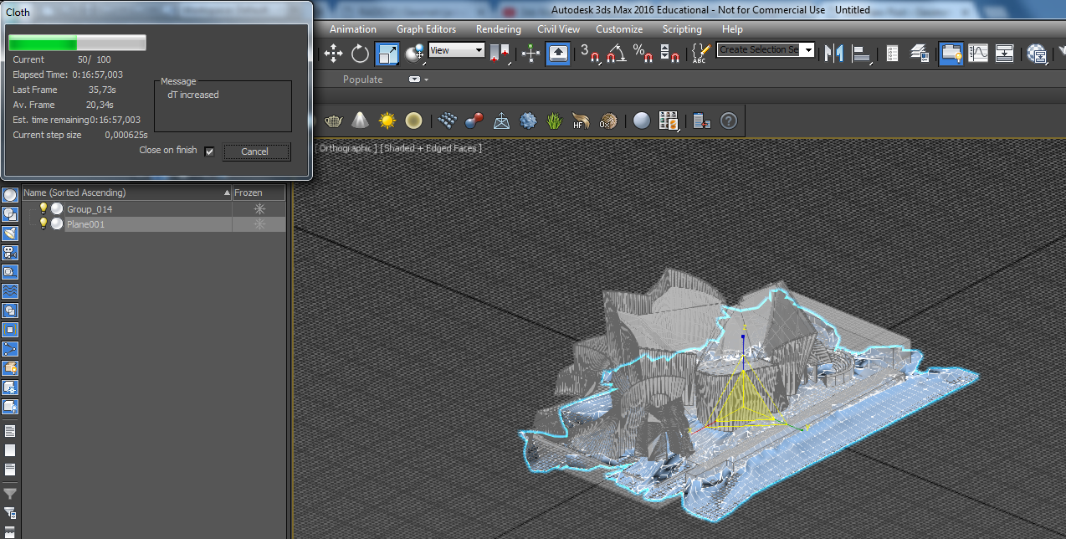
Task: Uncheck the Close on finish checkbox
Action: tap(209, 151)
